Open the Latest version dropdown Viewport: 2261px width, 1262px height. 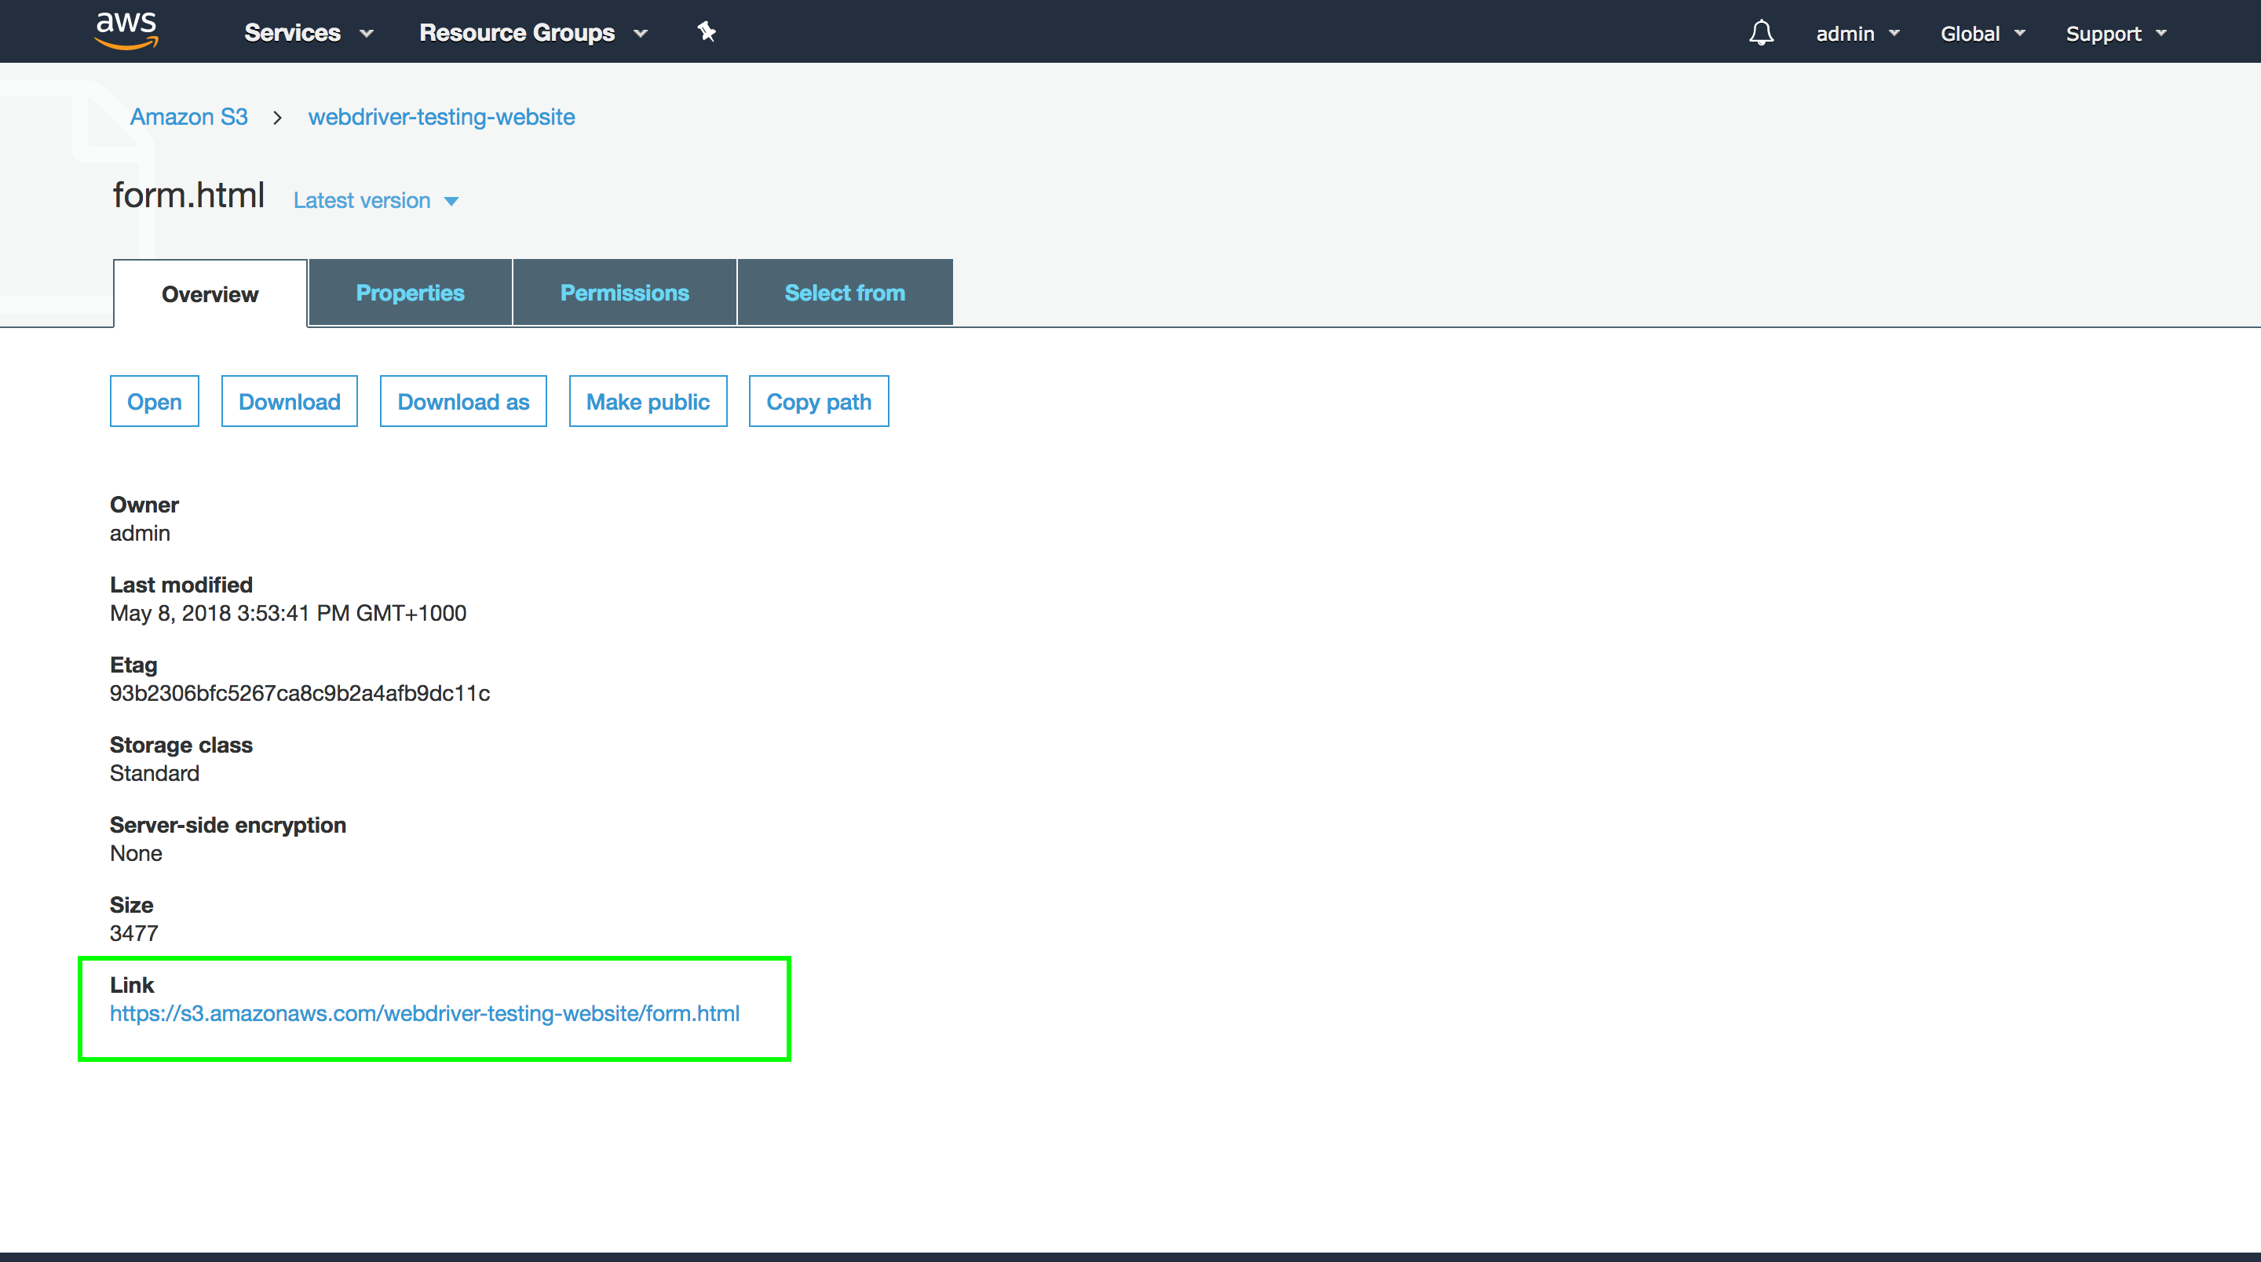pos(376,200)
